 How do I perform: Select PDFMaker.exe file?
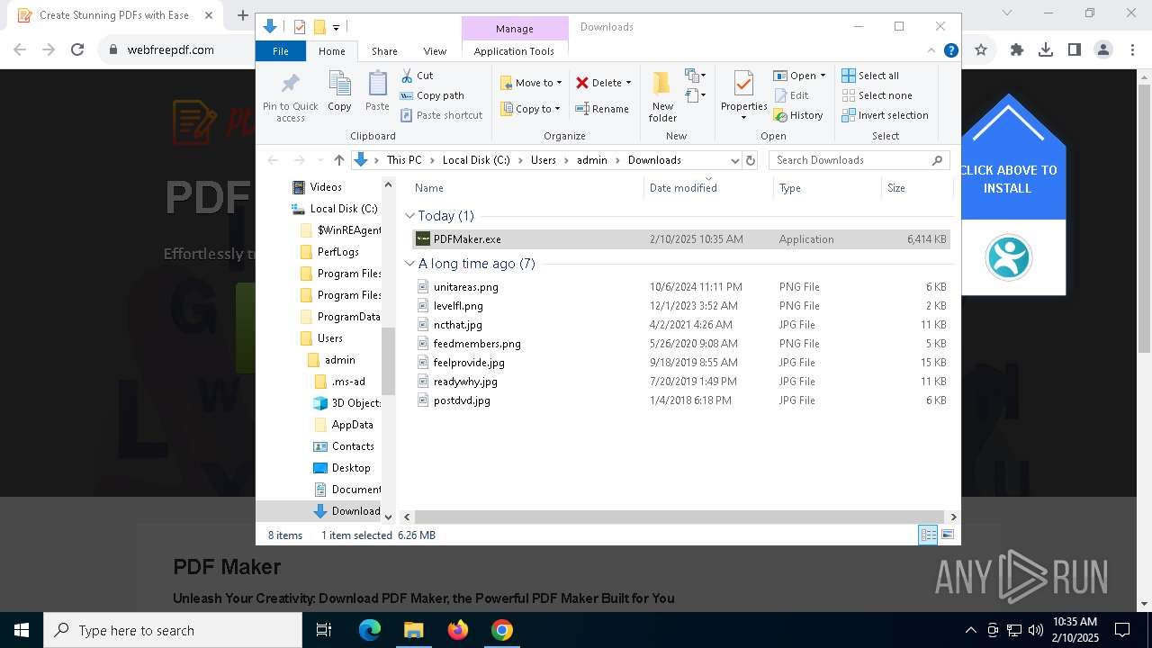(x=680, y=239)
